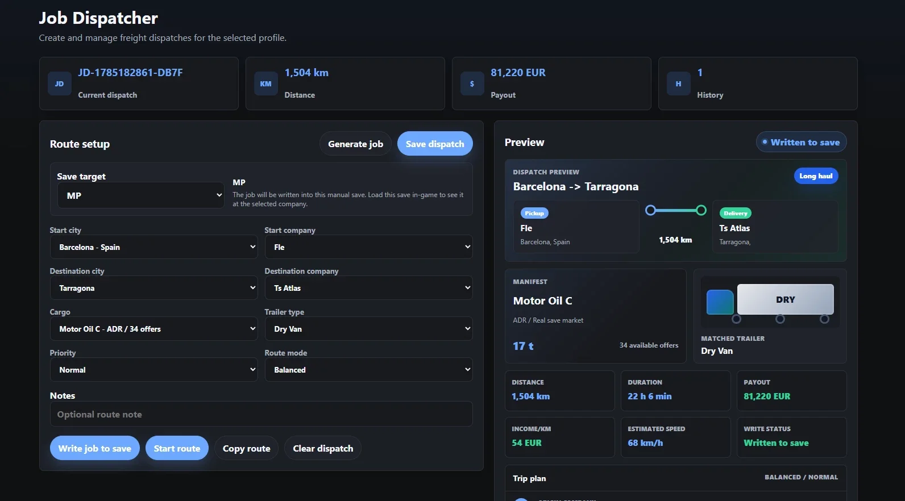Click the Ts Atlas delivery card

click(775, 227)
